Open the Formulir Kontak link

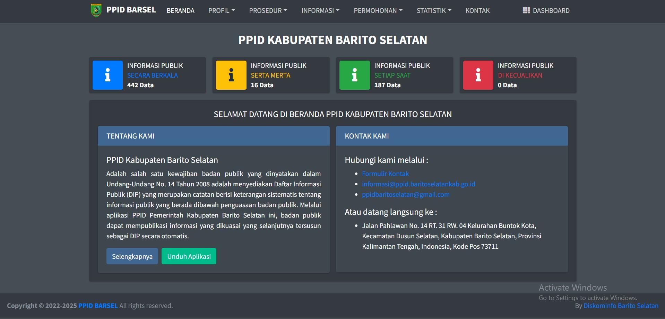click(x=385, y=174)
